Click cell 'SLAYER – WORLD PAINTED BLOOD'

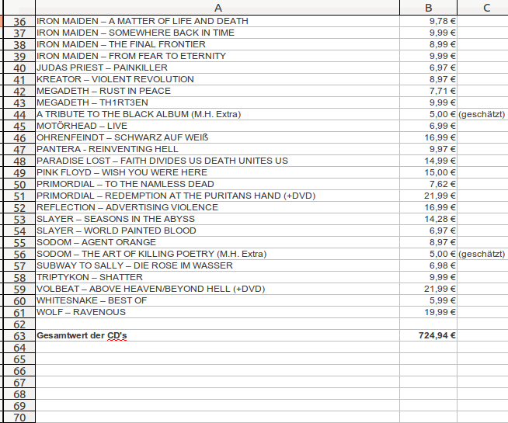[217, 231]
